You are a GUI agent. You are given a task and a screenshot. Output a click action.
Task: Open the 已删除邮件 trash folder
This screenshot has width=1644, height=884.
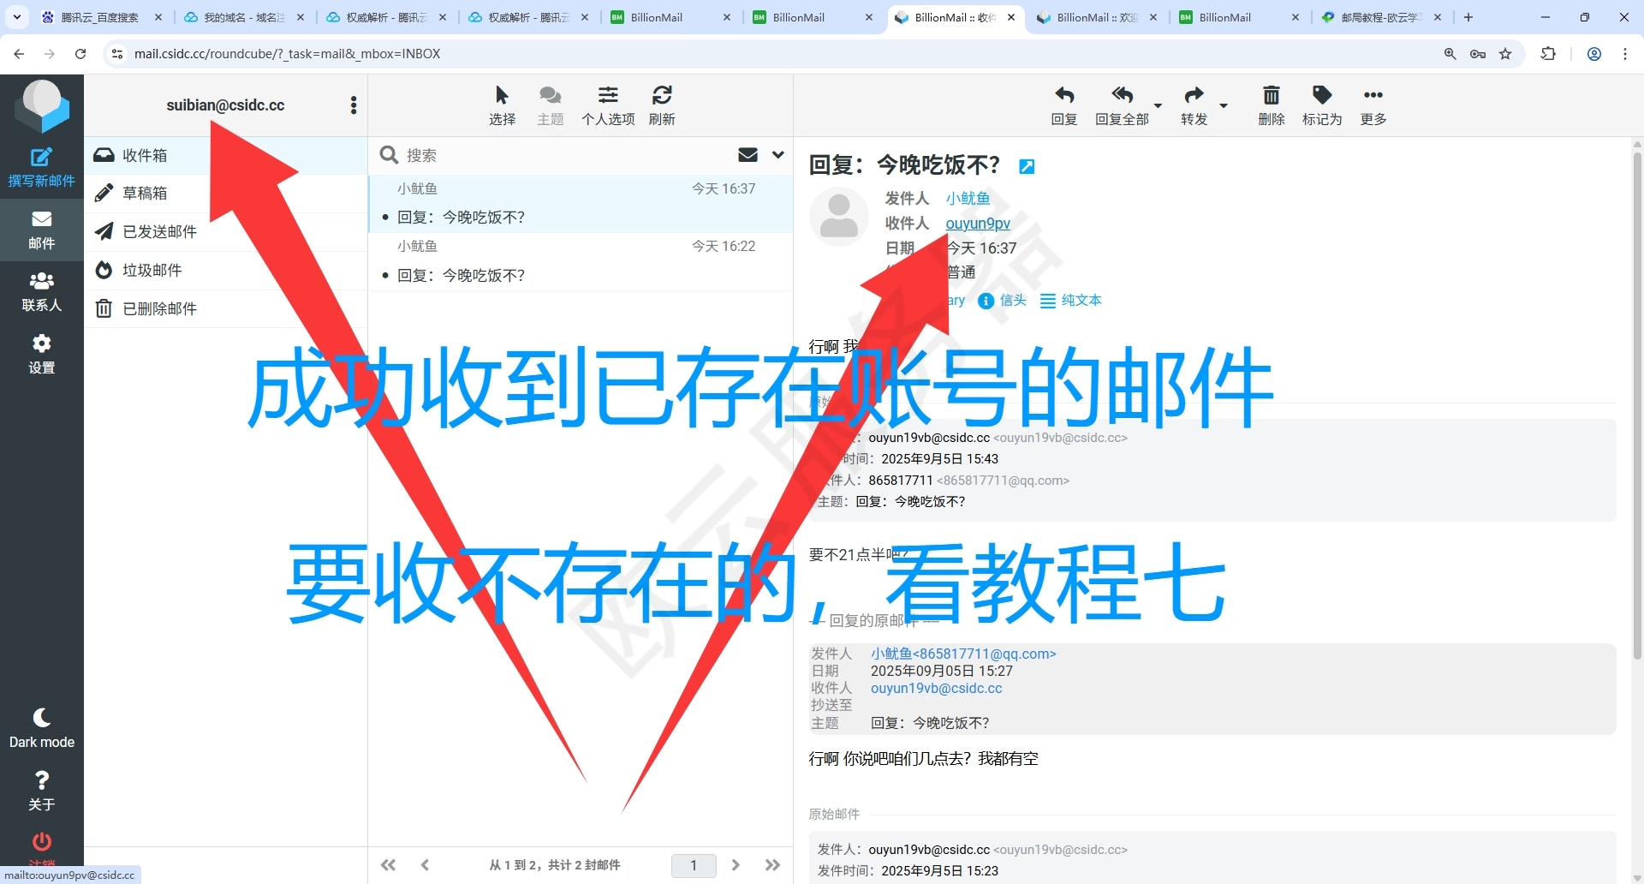[226, 308]
